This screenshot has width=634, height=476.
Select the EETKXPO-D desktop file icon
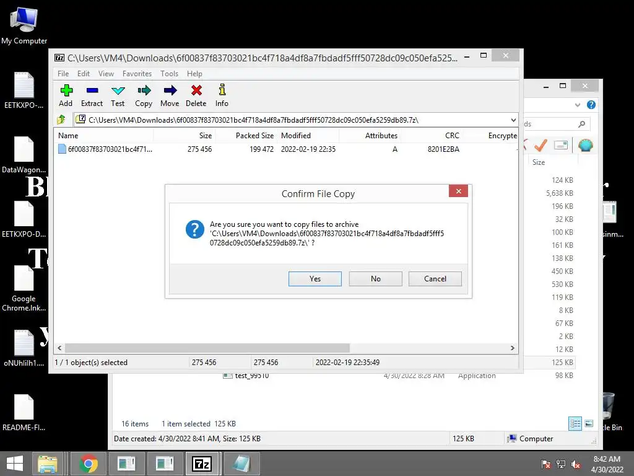pos(24,219)
